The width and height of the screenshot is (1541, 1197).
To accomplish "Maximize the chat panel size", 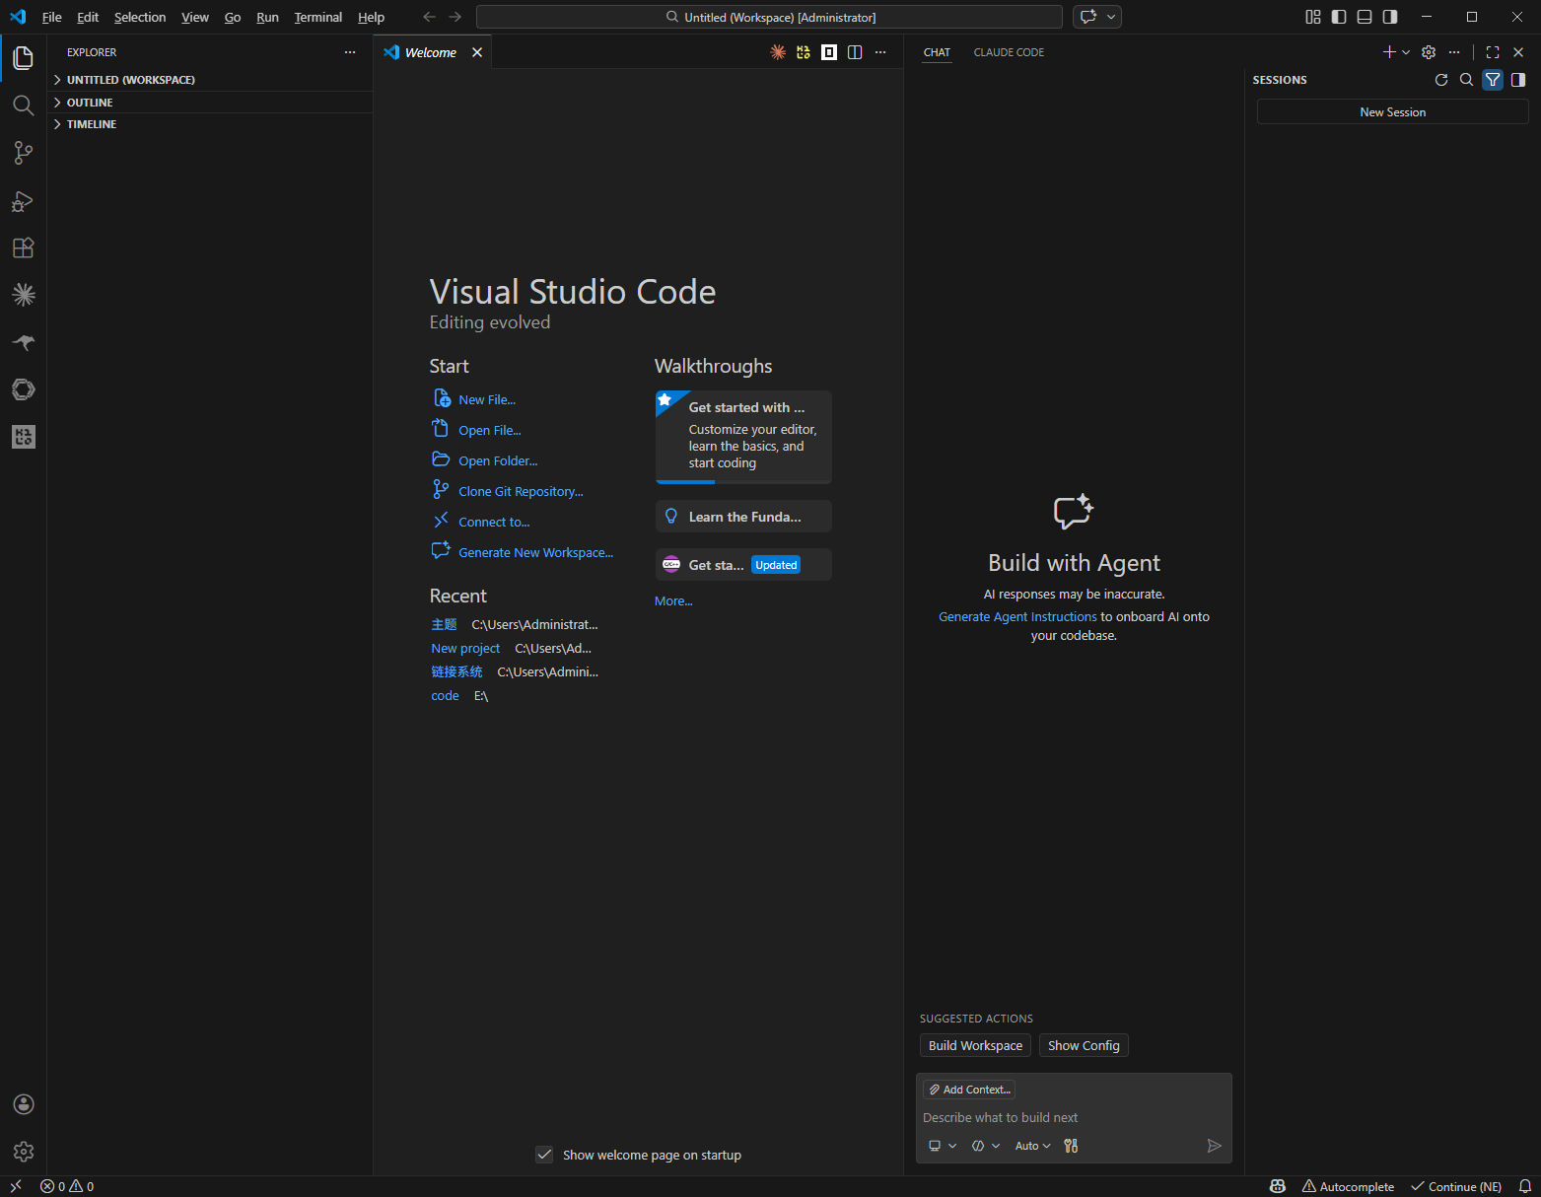I will (1493, 52).
